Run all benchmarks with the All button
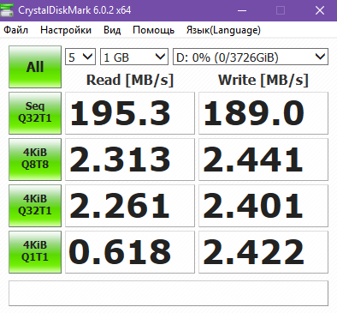The width and height of the screenshot is (337, 313). pos(35,67)
